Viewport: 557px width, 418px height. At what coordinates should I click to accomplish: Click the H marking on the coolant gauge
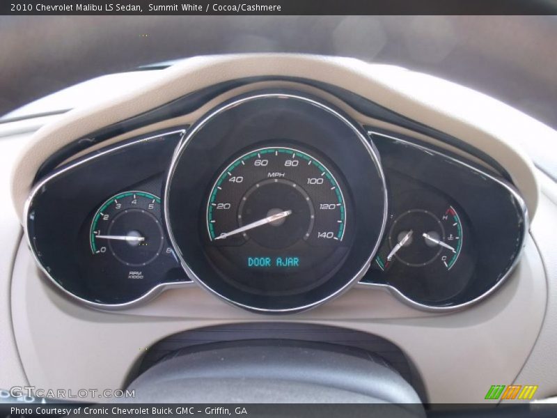pyautogui.click(x=446, y=217)
